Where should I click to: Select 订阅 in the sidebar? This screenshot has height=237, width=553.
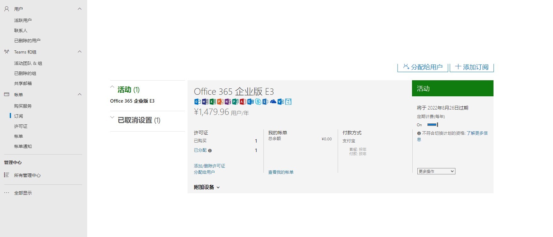point(19,116)
